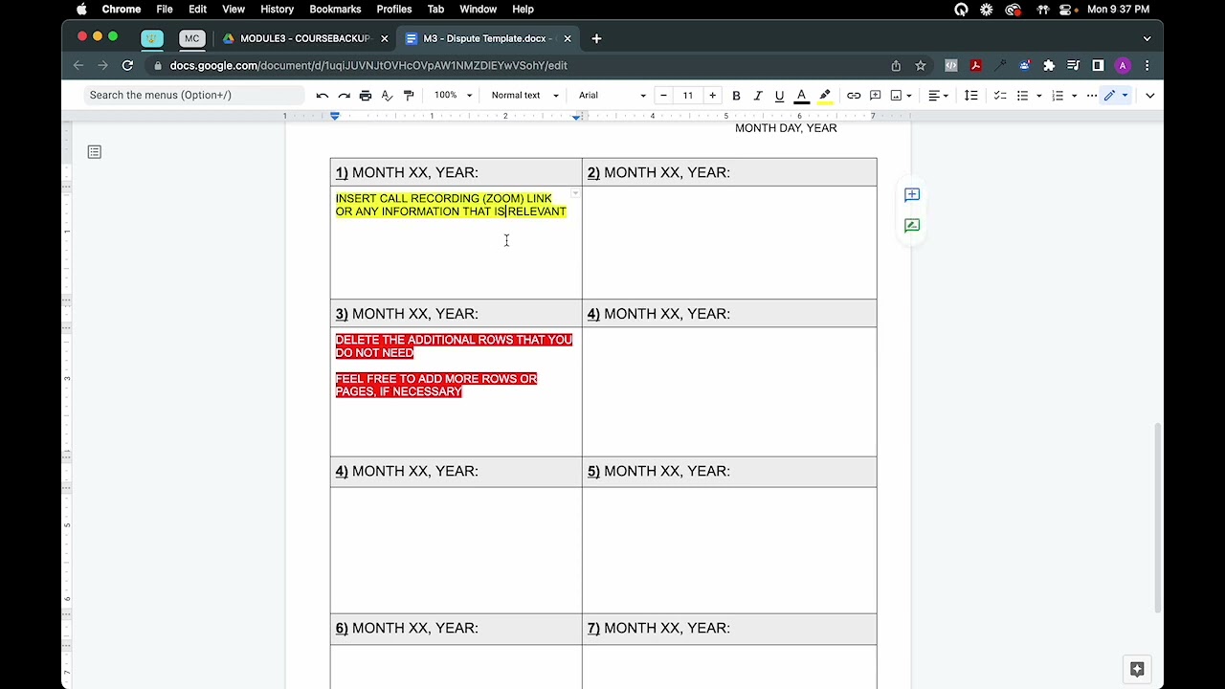
Task: Open the Chrome profile avatar
Action: point(1123,65)
